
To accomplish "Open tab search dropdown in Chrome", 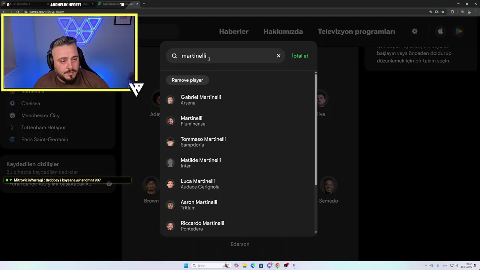I will click(x=3, y=4).
